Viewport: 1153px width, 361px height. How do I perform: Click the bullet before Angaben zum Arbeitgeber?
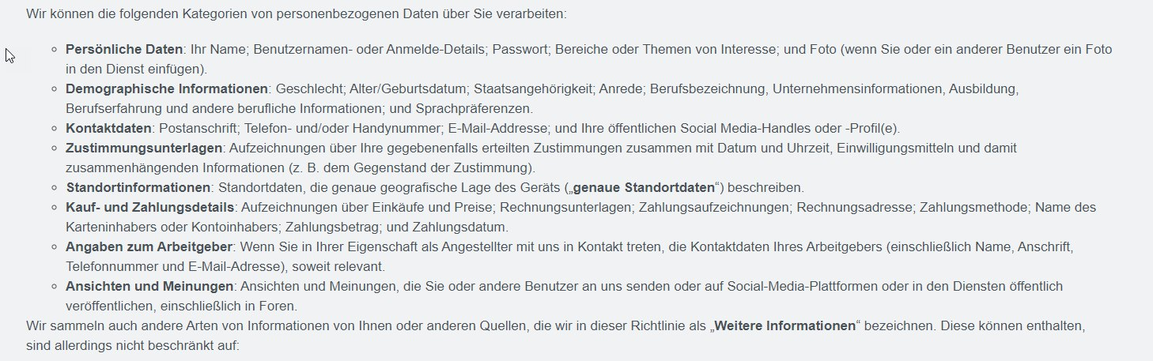point(54,247)
